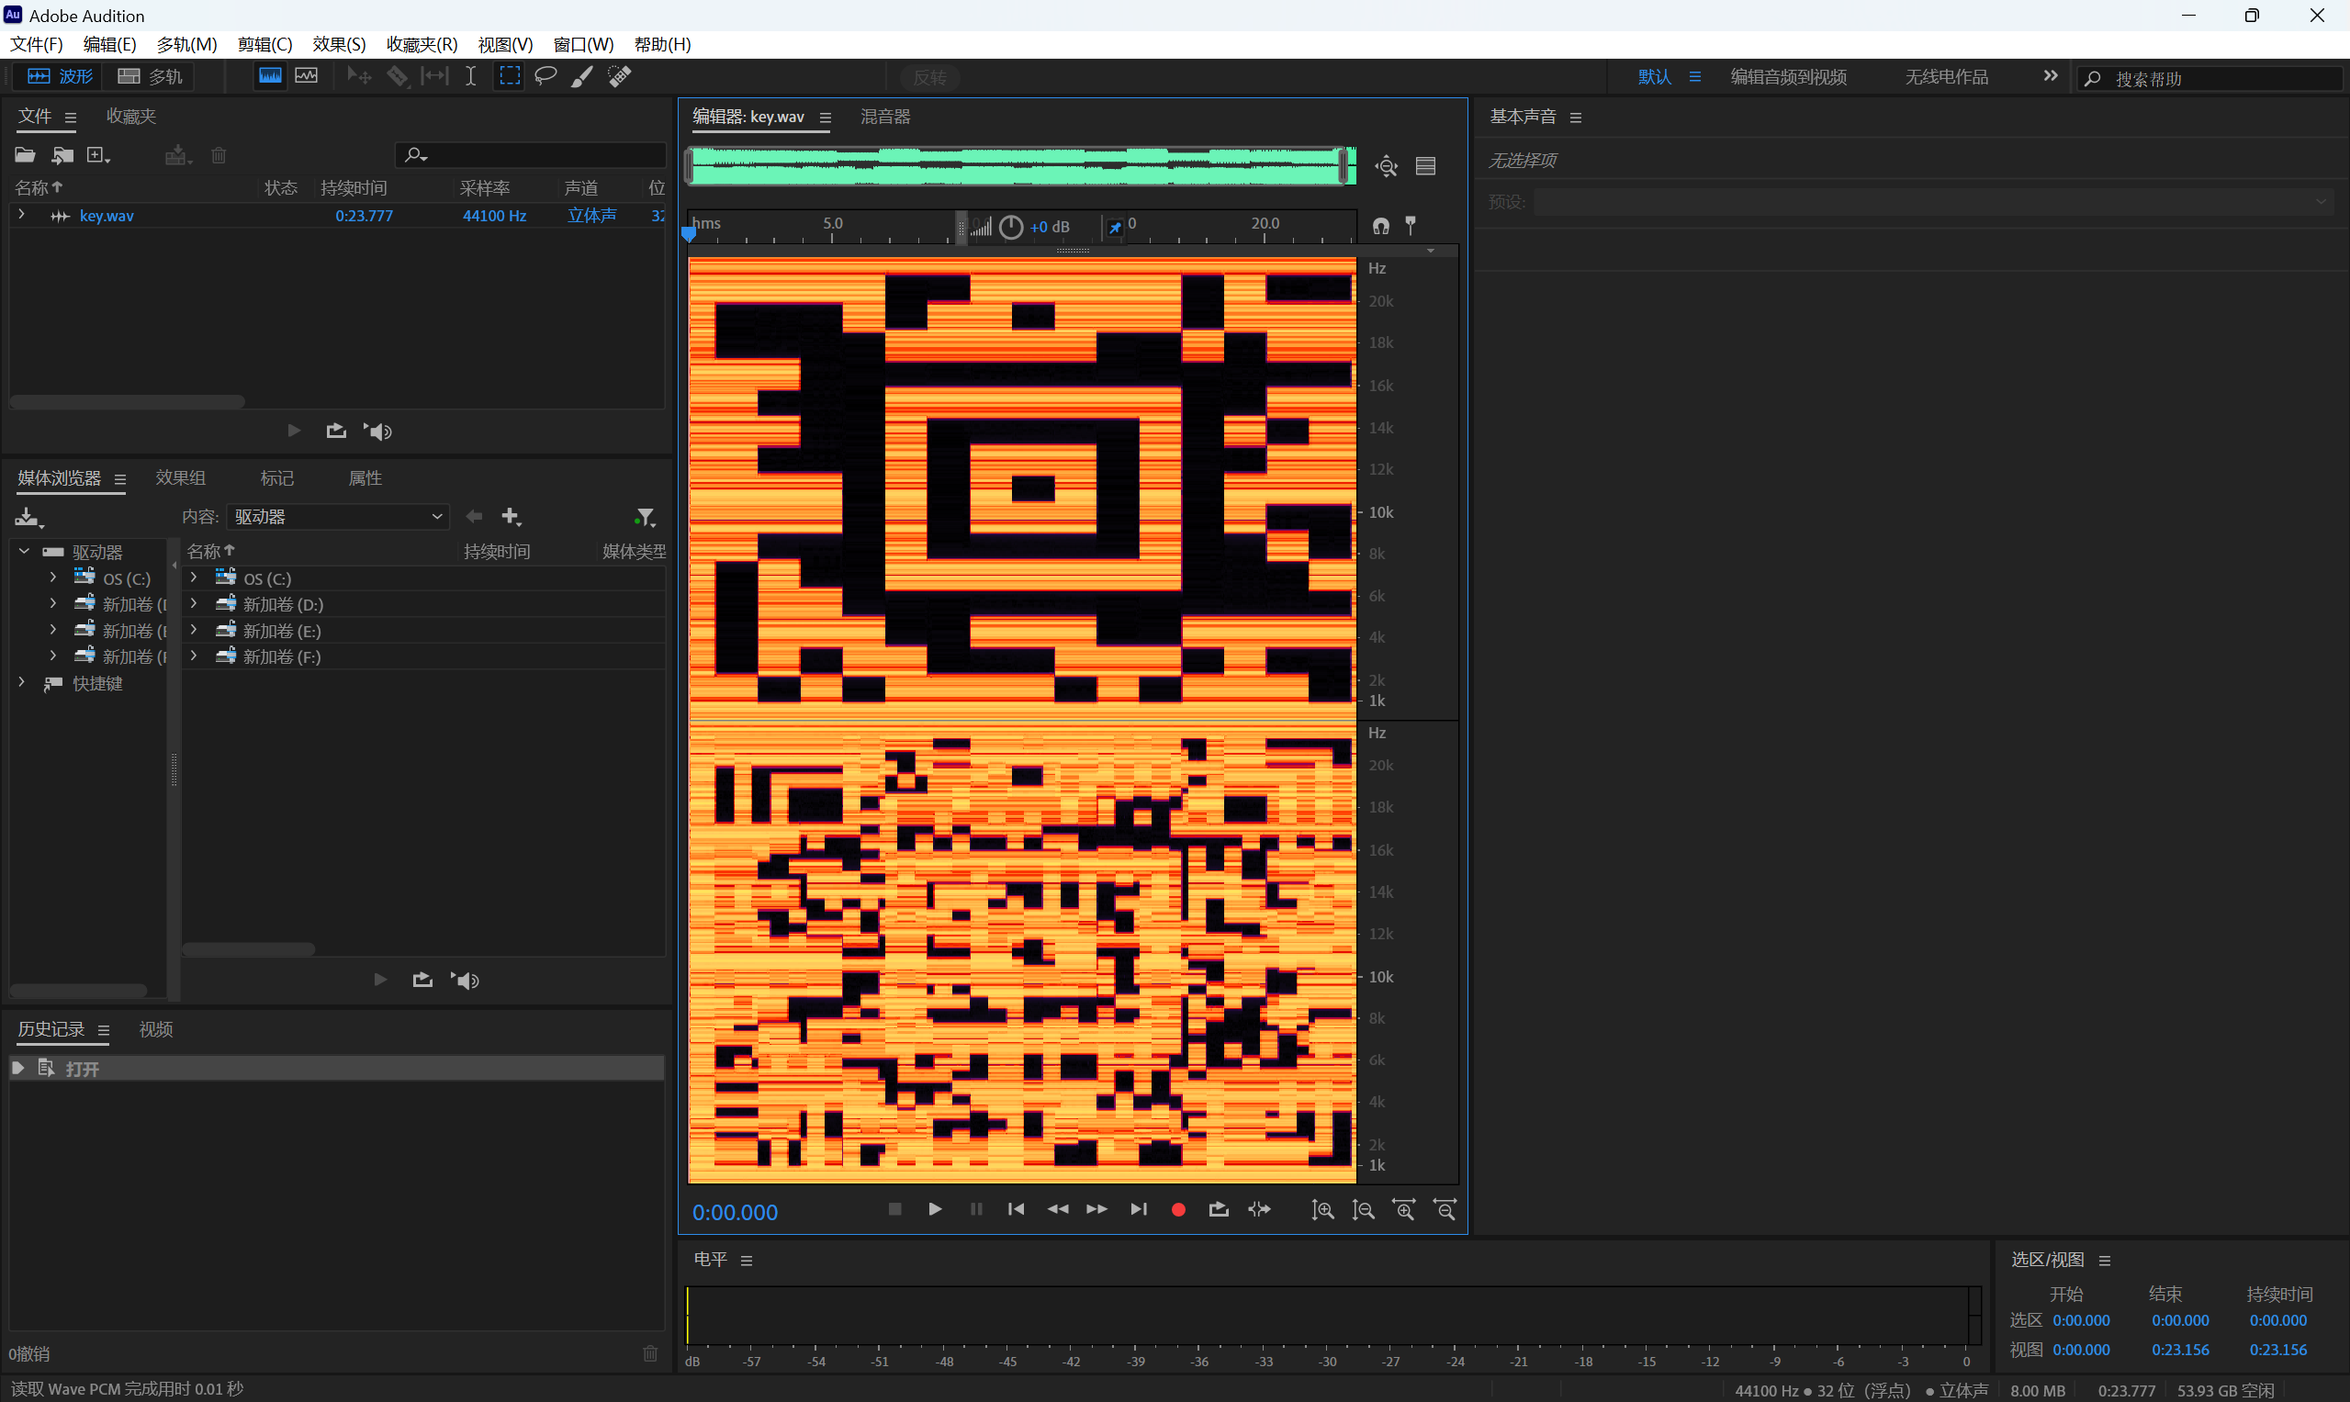Expand 新加卷 (D:) in the list
Screen dimensions: 2350x1402
tap(194, 604)
